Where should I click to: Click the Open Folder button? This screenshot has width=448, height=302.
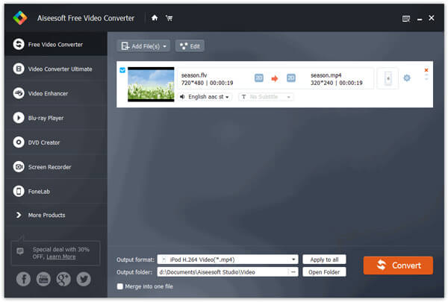(324, 272)
